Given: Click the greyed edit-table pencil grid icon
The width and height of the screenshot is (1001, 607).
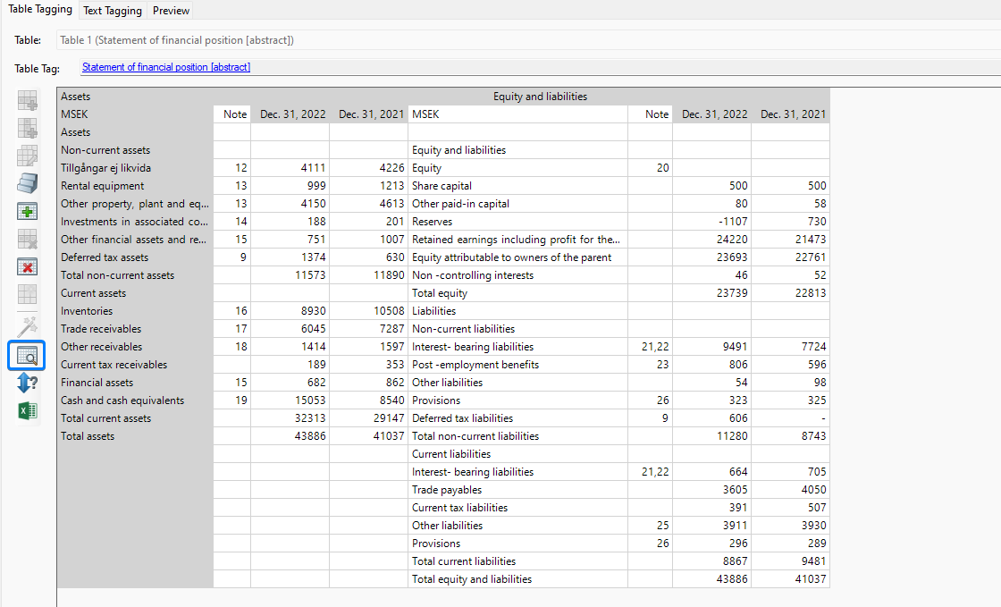Looking at the screenshot, I should coord(28,156).
